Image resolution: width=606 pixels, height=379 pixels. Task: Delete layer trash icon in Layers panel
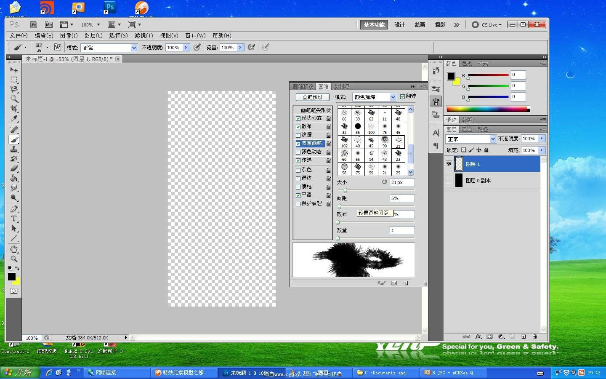pos(535,336)
